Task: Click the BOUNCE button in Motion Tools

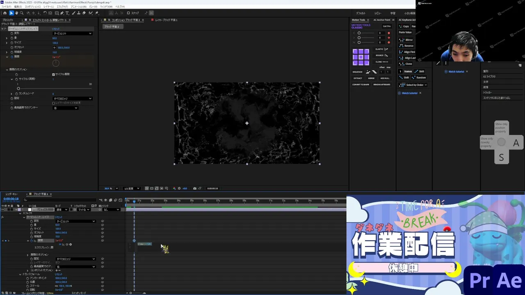Action: (382, 55)
